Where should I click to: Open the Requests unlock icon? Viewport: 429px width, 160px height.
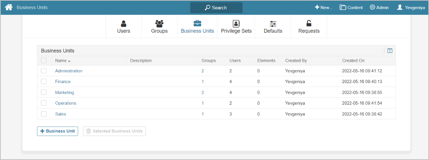click(x=309, y=24)
